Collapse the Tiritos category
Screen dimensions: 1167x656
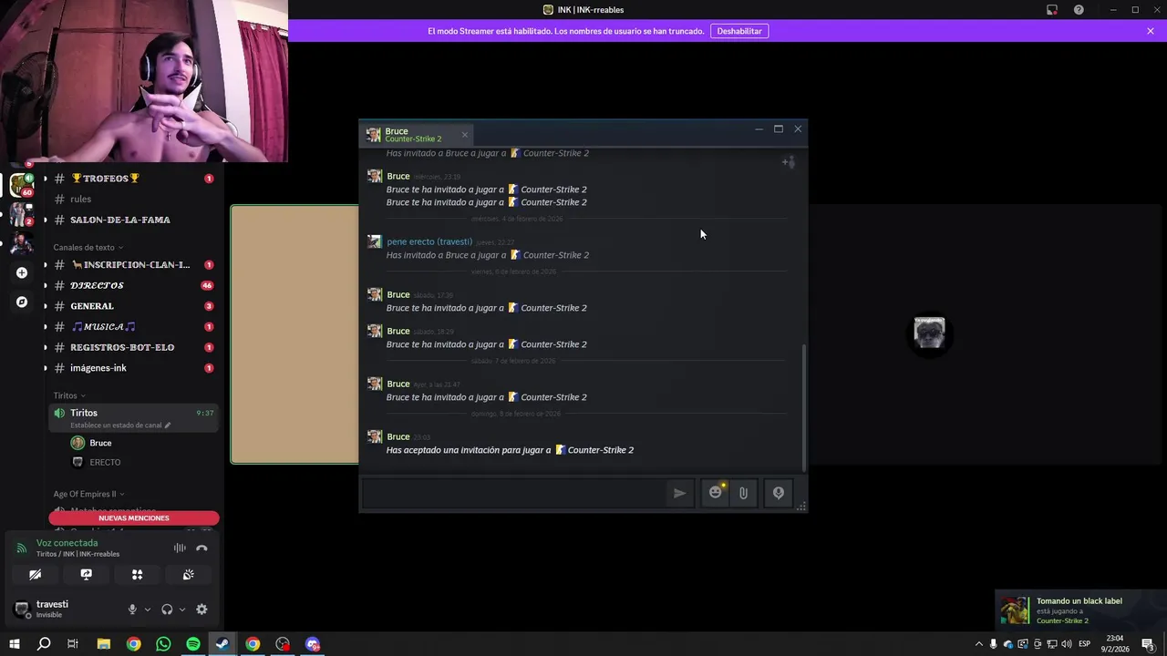69,395
